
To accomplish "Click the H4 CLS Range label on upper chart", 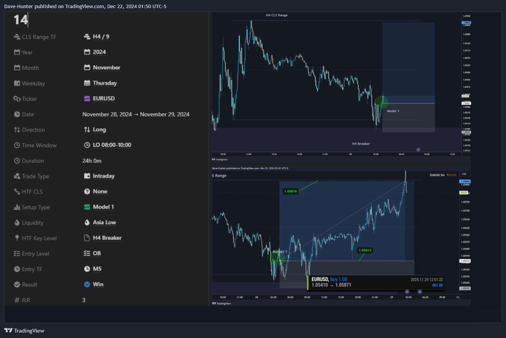I will pos(277,15).
